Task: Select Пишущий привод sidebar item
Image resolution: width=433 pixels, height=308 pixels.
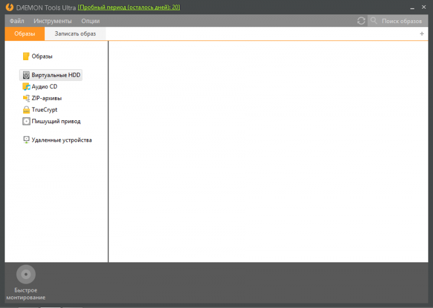Action: pyautogui.click(x=51, y=121)
